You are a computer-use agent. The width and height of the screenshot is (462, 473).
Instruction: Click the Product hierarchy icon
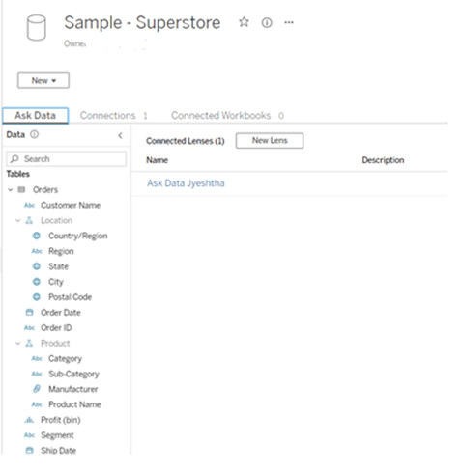29,343
